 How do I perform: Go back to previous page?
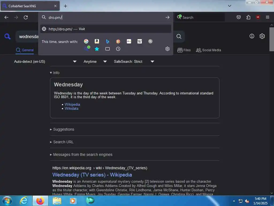[6, 17]
